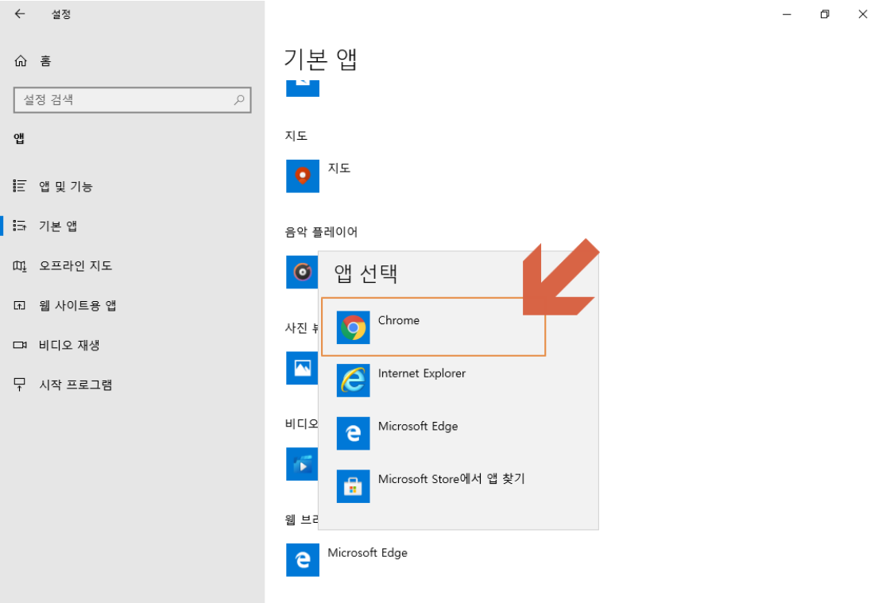Open 웹 사이트용 앱 settings
The image size is (882, 603).
point(132,305)
